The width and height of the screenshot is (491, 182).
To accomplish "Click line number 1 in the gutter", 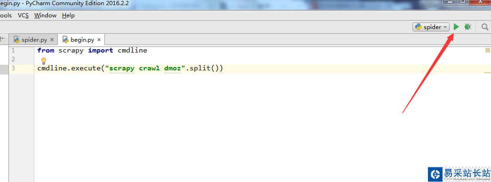I will click(13, 50).
